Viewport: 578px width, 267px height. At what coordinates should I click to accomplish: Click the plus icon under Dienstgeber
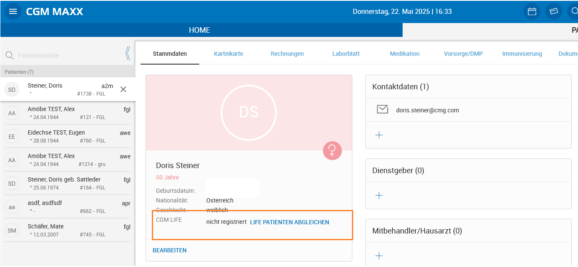[379, 195]
